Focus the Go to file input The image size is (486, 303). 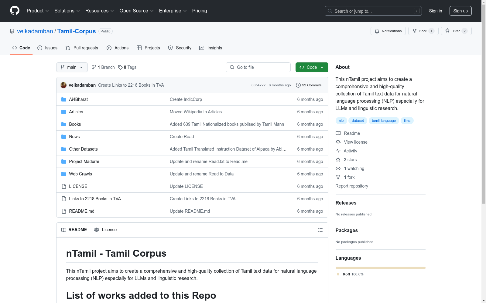(258, 67)
